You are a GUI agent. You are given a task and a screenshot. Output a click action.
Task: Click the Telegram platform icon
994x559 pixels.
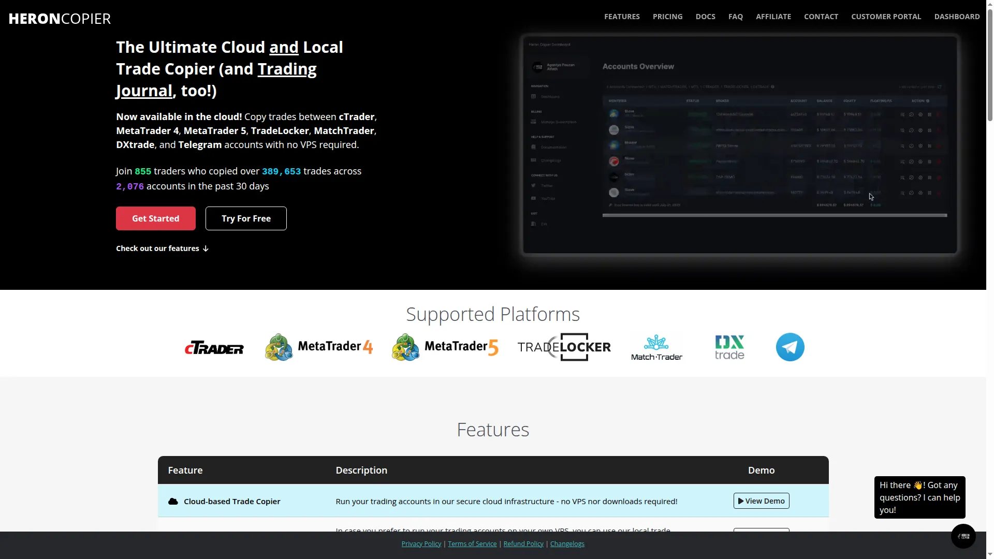pyautogui.click(x=790, y=347)
